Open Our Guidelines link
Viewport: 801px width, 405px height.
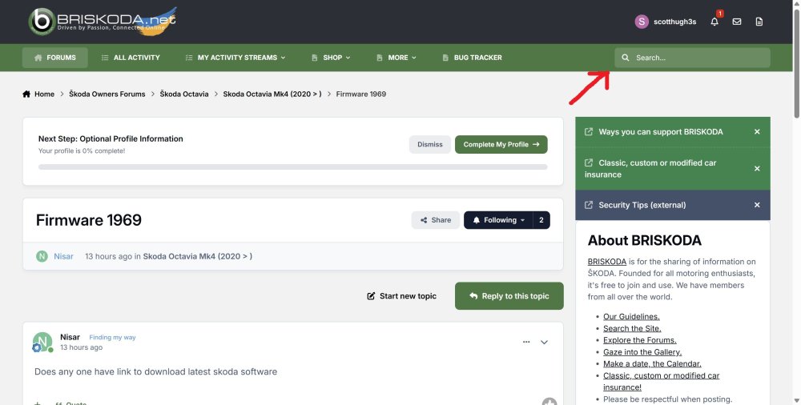click(x=631, y=317)
